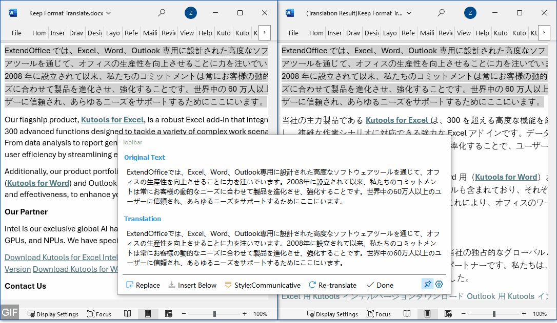Open account avatar Z in left window
The width and height of the screenshot is (557, 323).
(x=191, y=13)
